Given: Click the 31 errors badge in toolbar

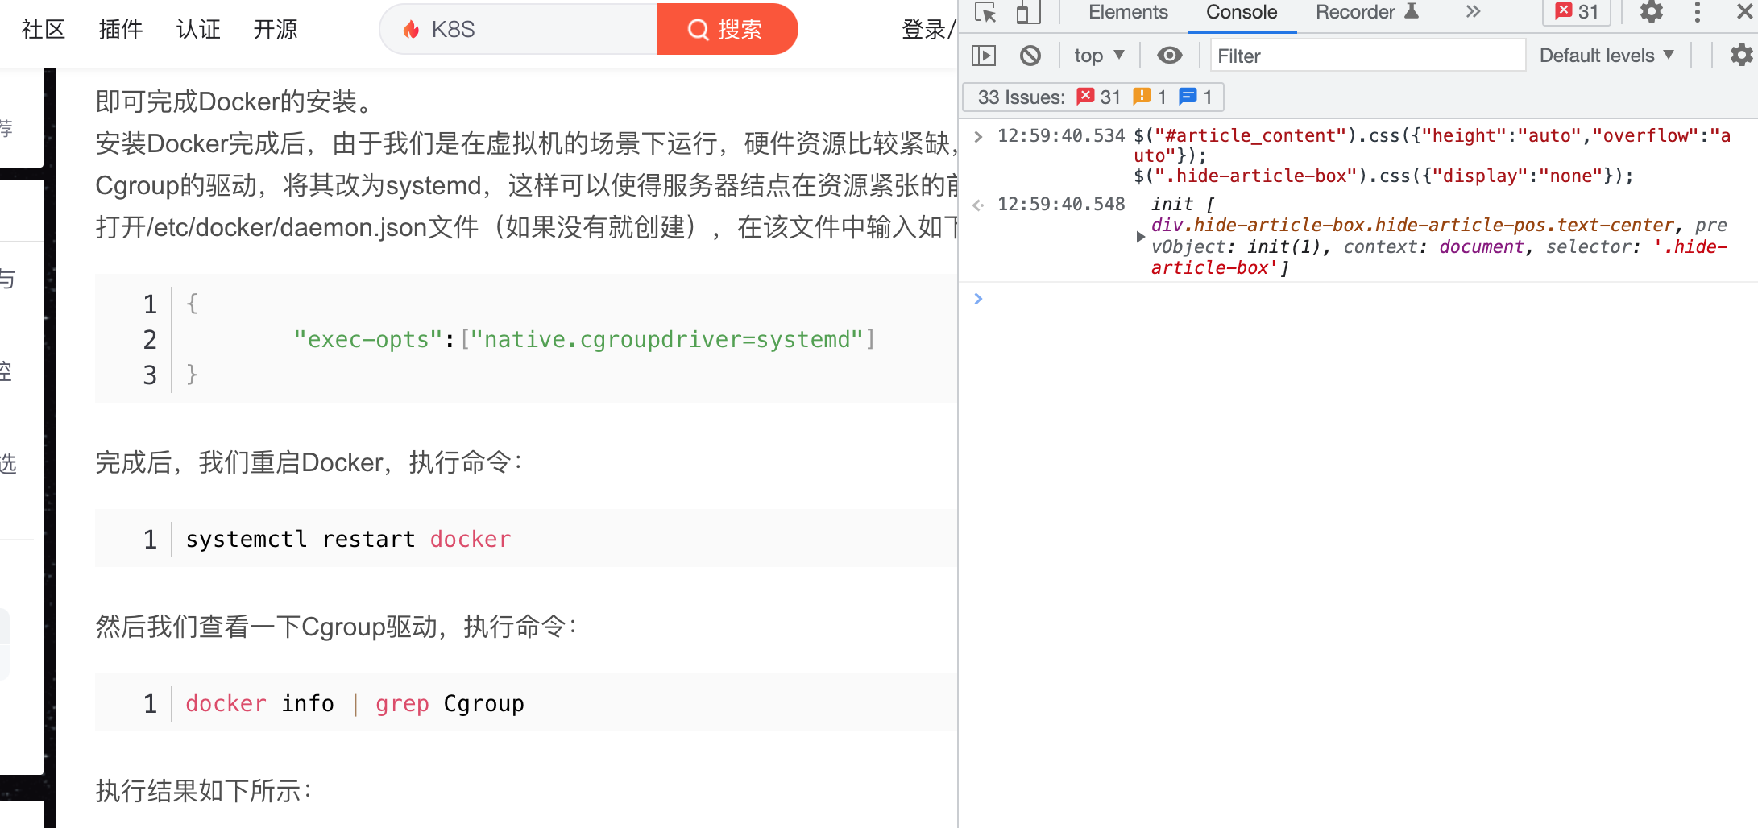Looking at the screenshot, I should click(x=1576, y=12).
